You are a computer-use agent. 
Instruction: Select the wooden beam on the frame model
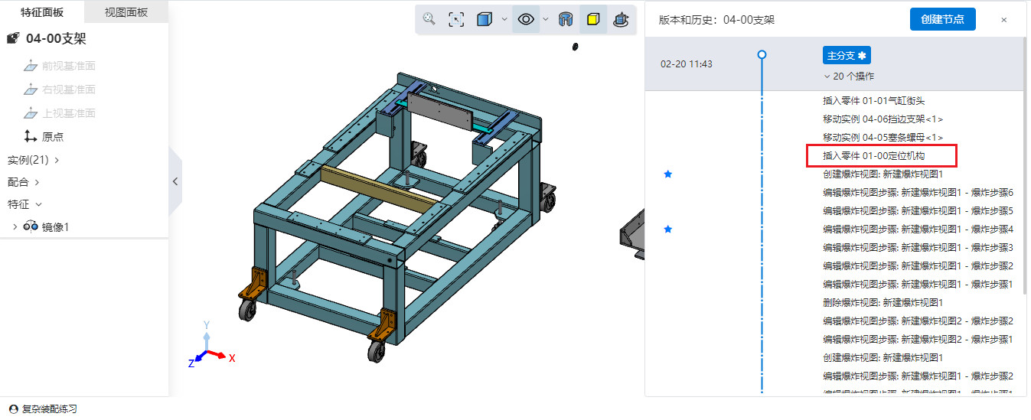[x=379, y=187]
